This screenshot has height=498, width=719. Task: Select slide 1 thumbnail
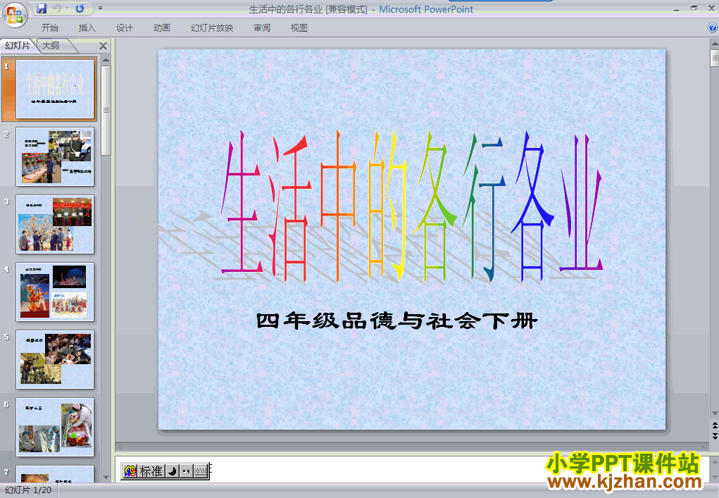pos(55,89)
